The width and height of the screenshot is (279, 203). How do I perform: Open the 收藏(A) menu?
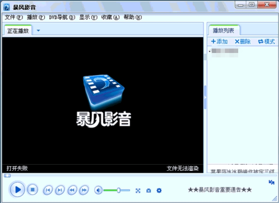click(x=110, y=17)
